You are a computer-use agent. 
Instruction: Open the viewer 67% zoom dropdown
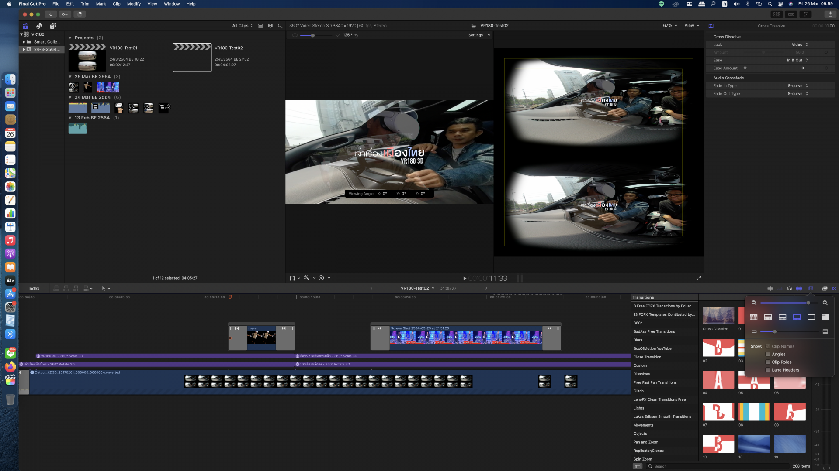pyautogui.click(x=670, y=26)
